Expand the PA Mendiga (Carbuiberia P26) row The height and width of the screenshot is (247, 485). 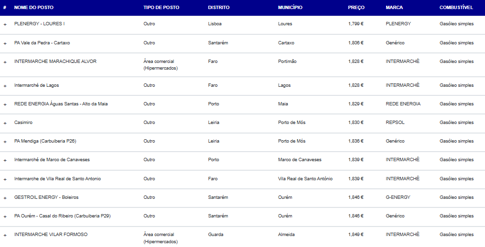click(x=5, y=142)
